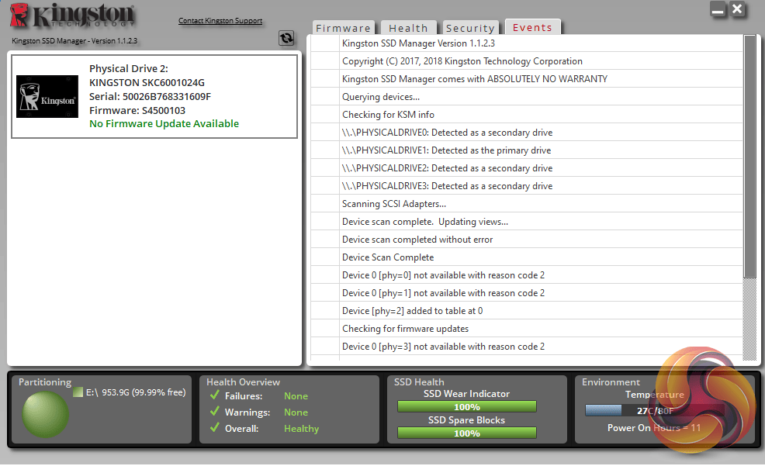
Task: Select the Events tab
Action: 532,27
